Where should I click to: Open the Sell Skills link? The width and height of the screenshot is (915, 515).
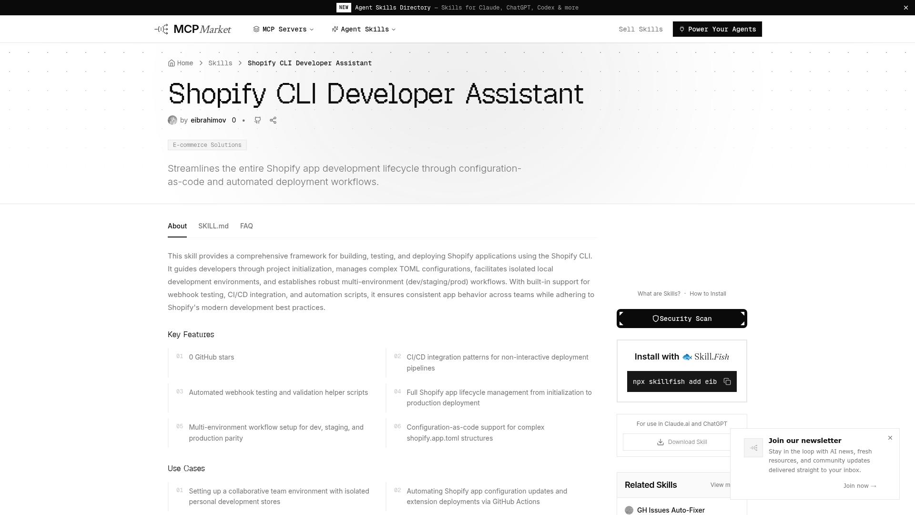pyautogui.click(x=640, y=29)
